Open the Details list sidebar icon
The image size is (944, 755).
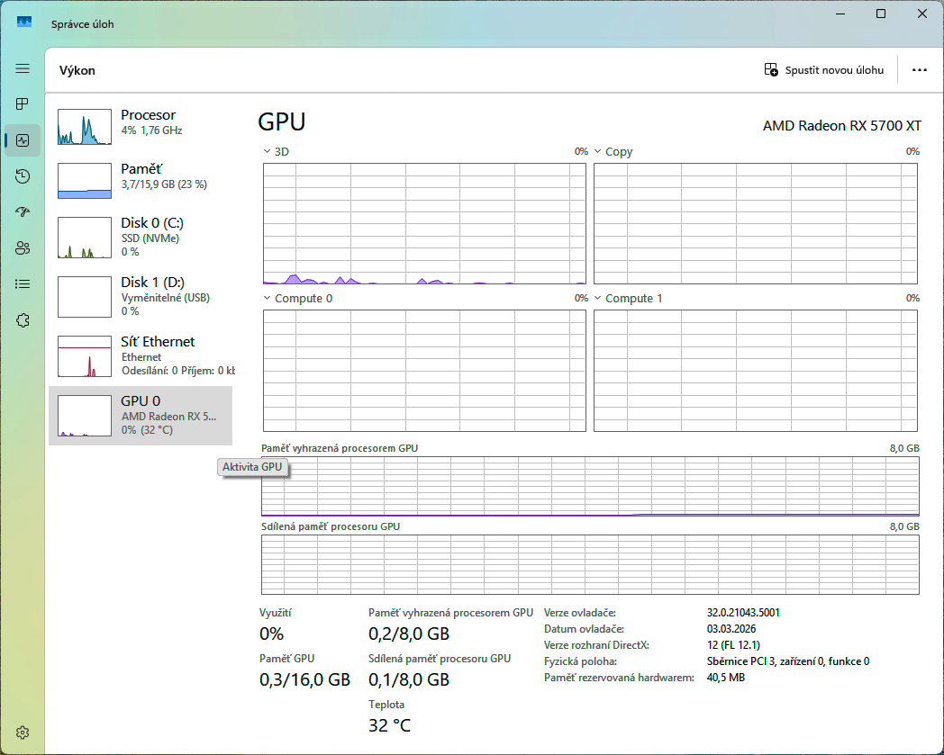pyautogui.click(x=23, y=284)
